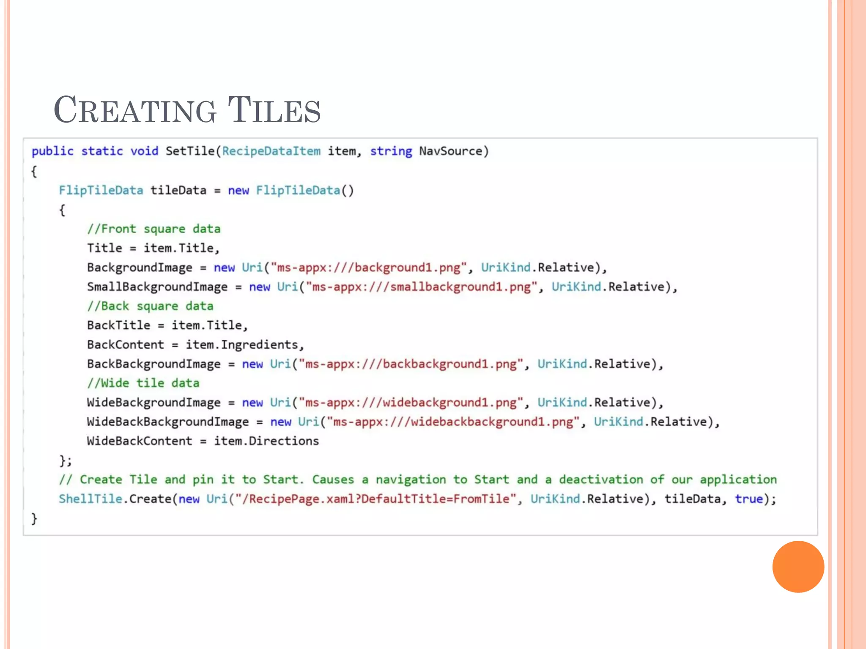Click the '//Back square data' comment
Screen dimensions: 866x649
point(150,306)
